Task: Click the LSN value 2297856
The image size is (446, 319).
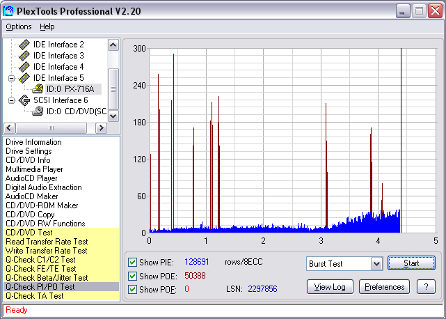Action: (262, 289)
